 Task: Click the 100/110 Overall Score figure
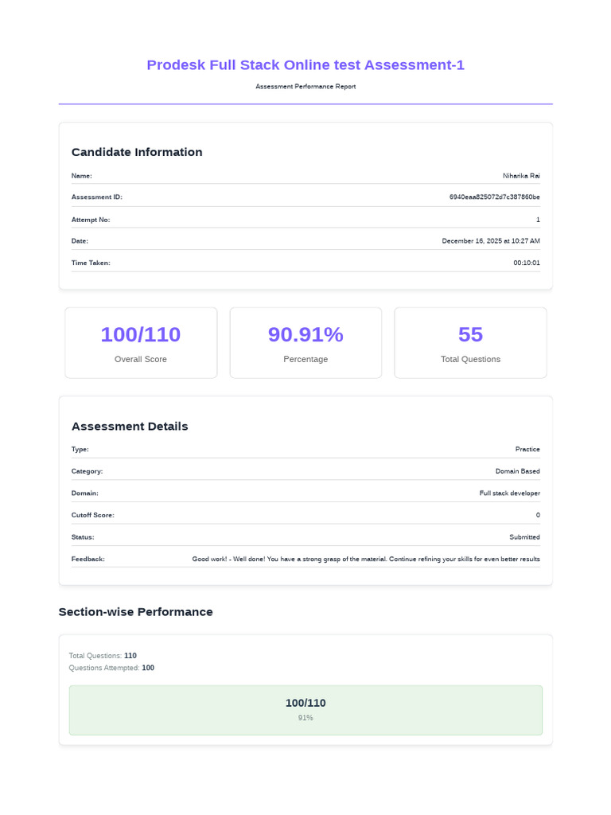pyautogui.click(x=141, y=334)
